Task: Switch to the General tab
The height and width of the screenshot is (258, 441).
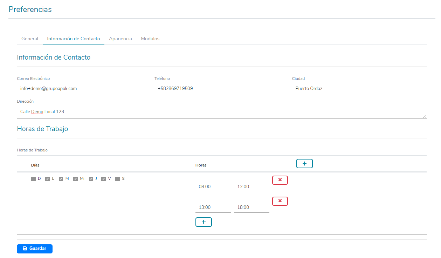Action: [30, 39]
